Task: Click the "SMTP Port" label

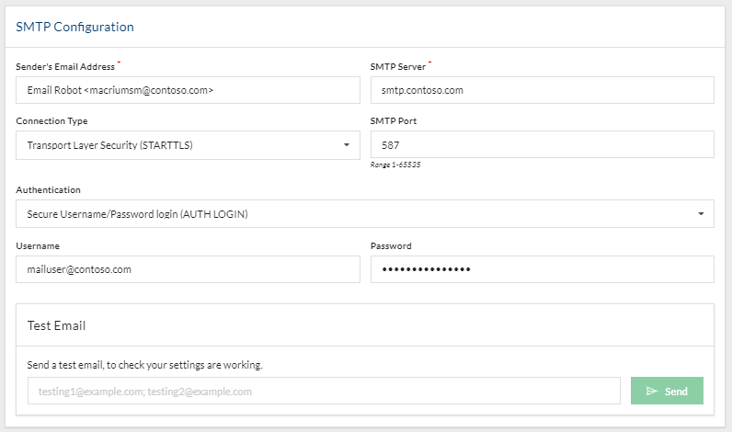Action: click(395, 121)
